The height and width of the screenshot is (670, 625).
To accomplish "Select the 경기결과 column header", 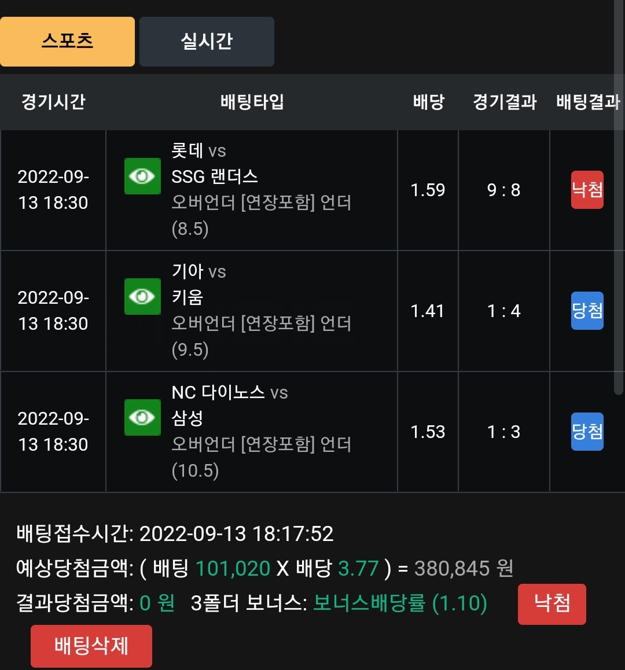I will point(505,102).
